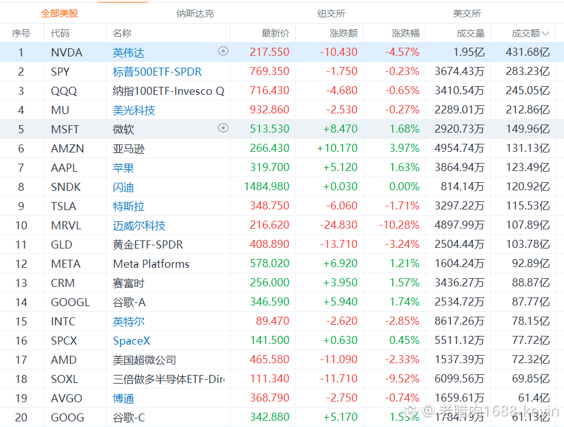Click the volume 8617.26万
This screenshot has height=427, width=564.
pos(459,321)
